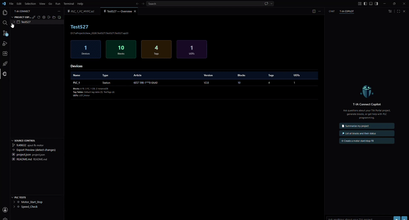The width and height of the screenshot is (409, 220).
Task: Expand the Speed_Check test
Action: [x=14, y=207]
